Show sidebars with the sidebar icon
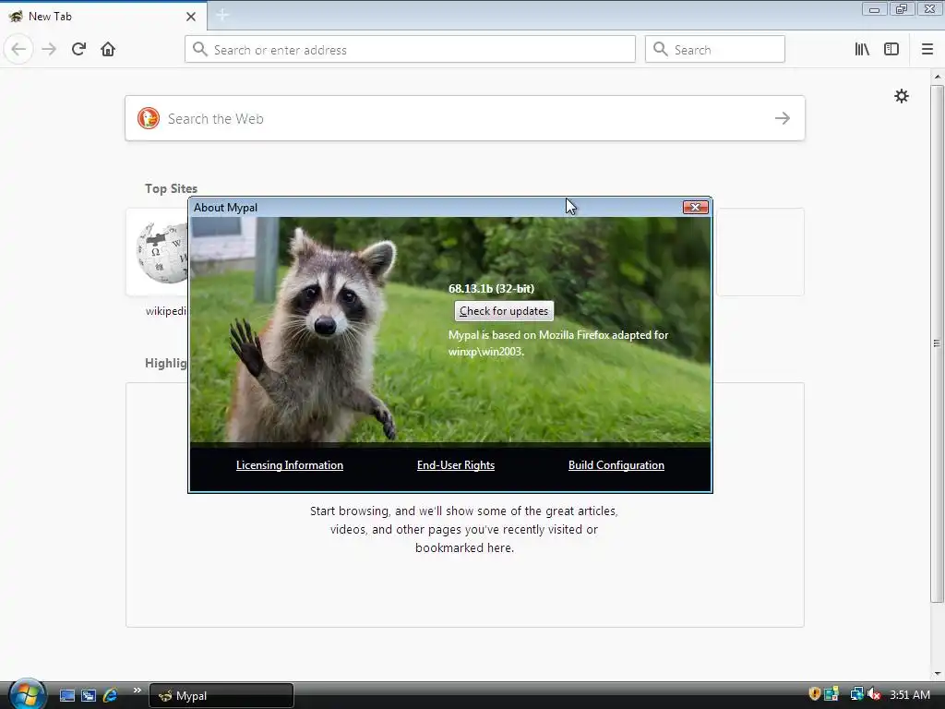This screenshot has height=709, width=945. (891, 49)
